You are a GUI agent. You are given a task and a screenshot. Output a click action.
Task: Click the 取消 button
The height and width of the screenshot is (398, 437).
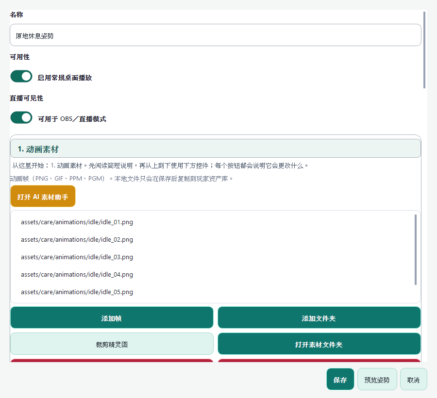click(x=414, y=380)
